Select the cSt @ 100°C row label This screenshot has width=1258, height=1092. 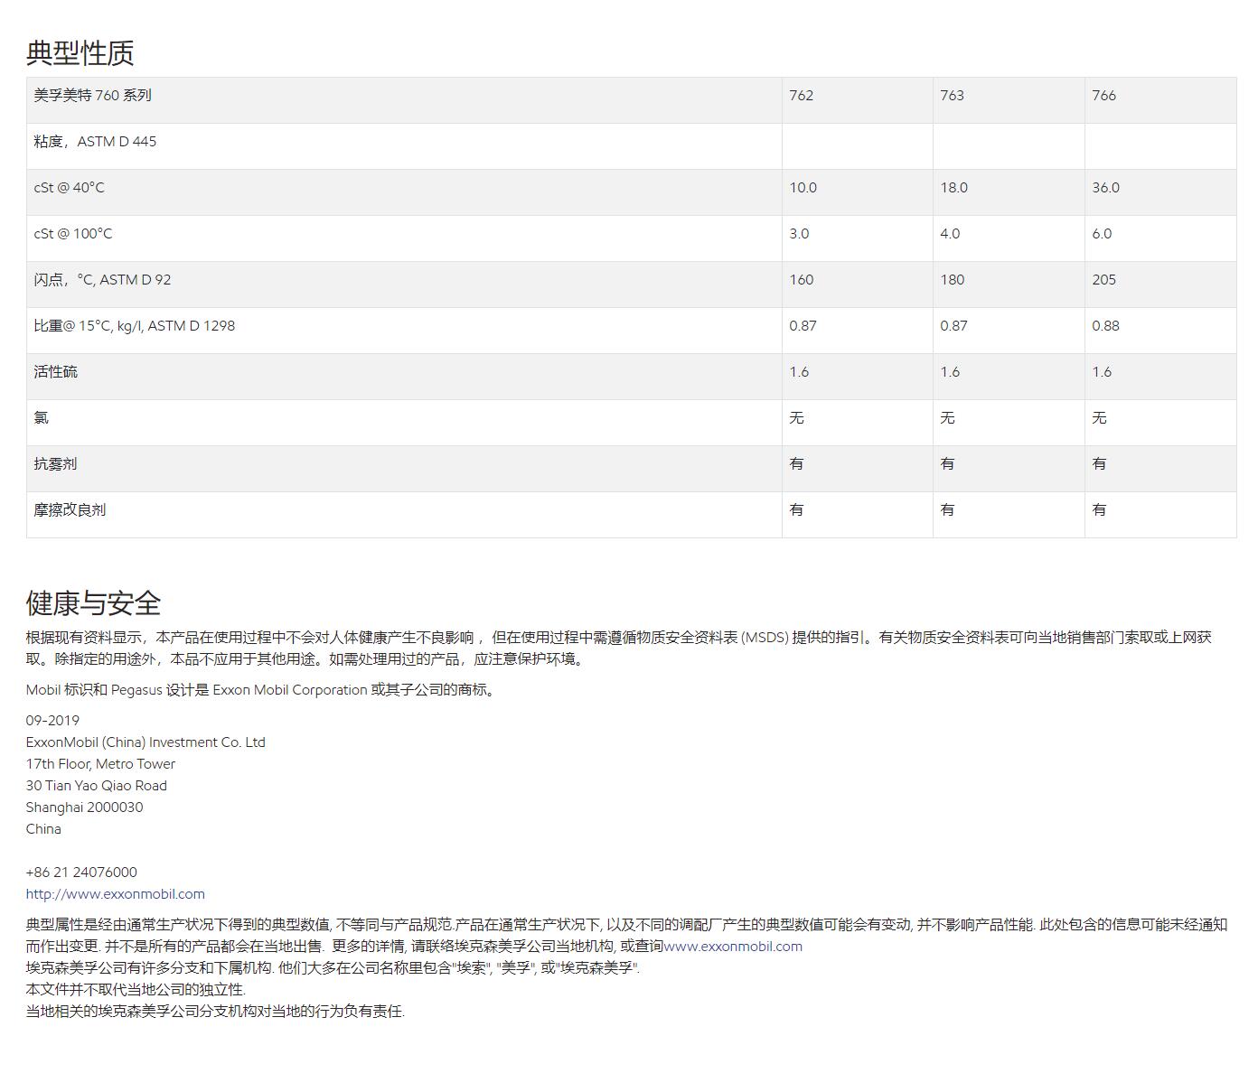73,234
